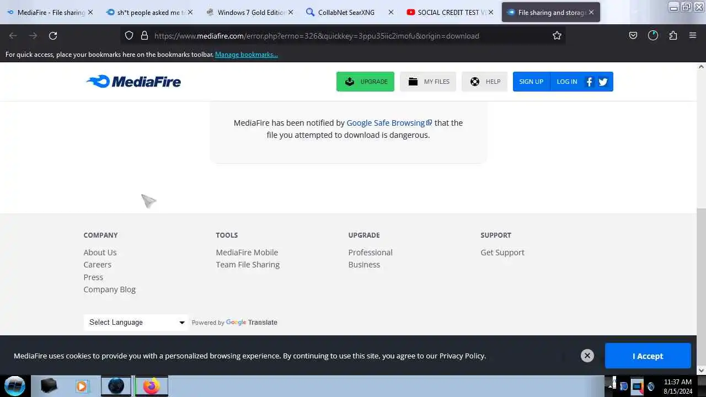Screen dimensions: 706x397
Task: Click the network tray icon
Action: (x=637, y=387)
